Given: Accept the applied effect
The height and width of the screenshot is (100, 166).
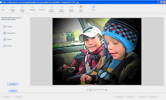Looking at the screenshot, I should pyautogui.click(x=13, y=84).
